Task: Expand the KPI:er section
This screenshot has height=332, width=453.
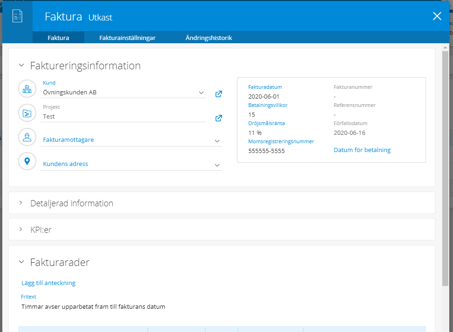Action: coord(21,229)
